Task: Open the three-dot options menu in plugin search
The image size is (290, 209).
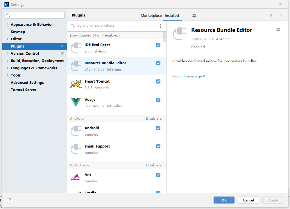Action: 160,26
